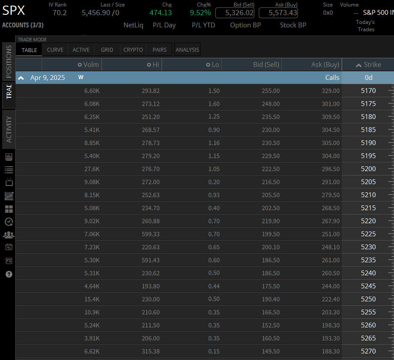Open the clock history icon

(9, 222)
